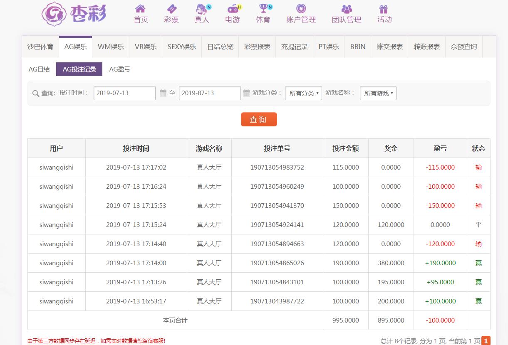
Task: Select the 真人 live dealer icon
Action: 202,9
